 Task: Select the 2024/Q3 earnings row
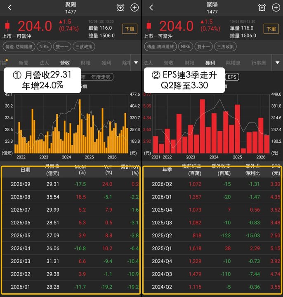click(x=212, y=274)
